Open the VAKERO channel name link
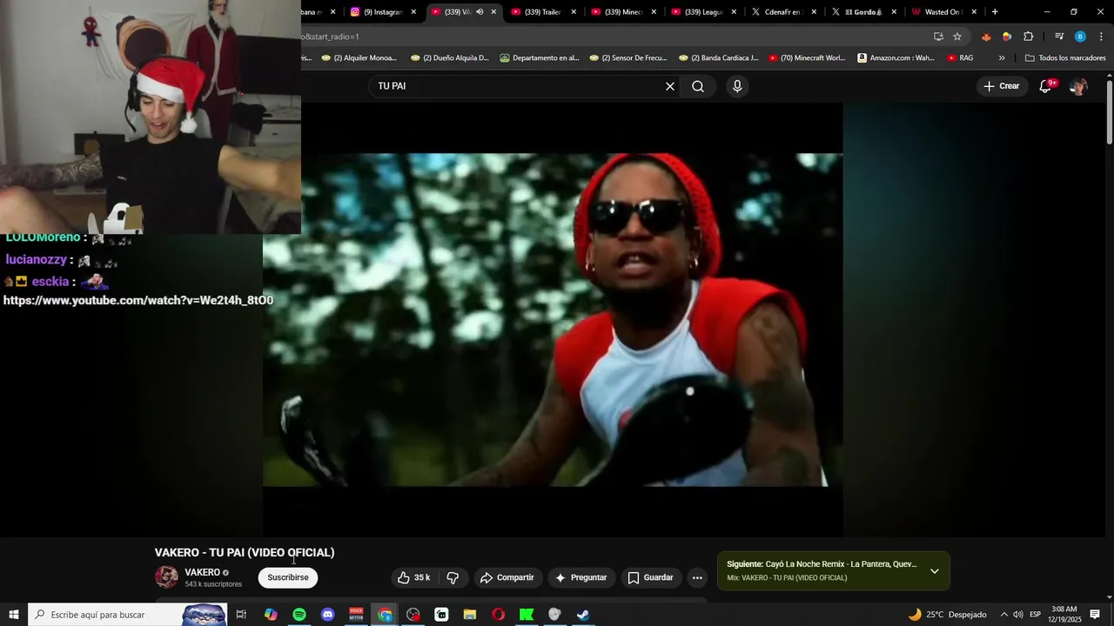Viewport: 1114px width, 626px height. (202, 572)
